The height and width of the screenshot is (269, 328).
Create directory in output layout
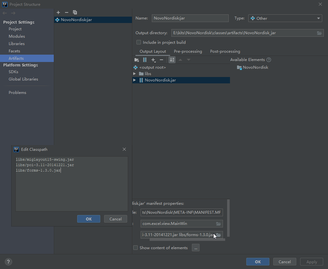click(136, 60)
